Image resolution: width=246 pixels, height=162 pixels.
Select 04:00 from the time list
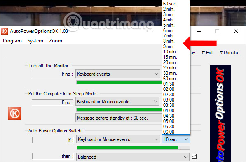[x=176, y=111]
